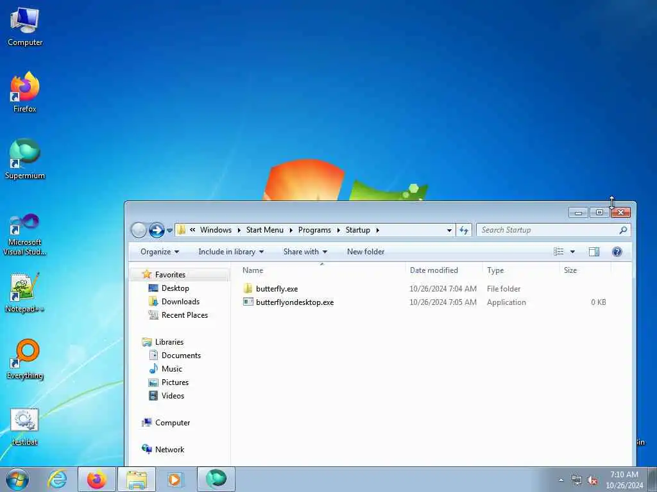This screenshot has width=657, height=492.
Task: Click the Explorer Forward navigation arrow
Action: coord(157,230)
